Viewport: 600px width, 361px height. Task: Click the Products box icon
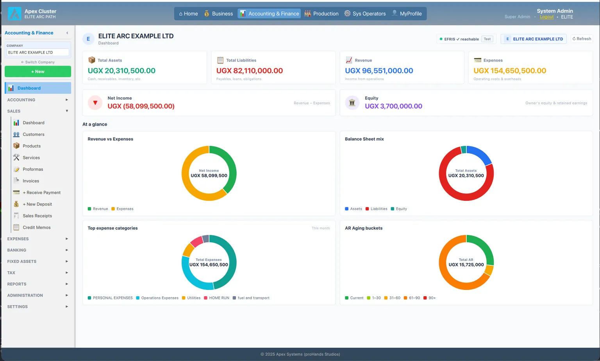tap(16, 146)
